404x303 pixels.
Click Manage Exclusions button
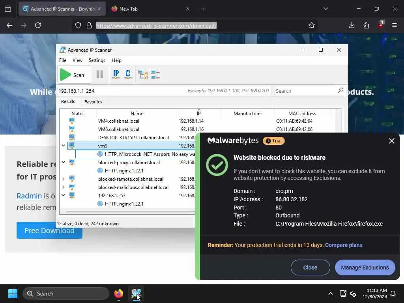click(x=365, y=267)
